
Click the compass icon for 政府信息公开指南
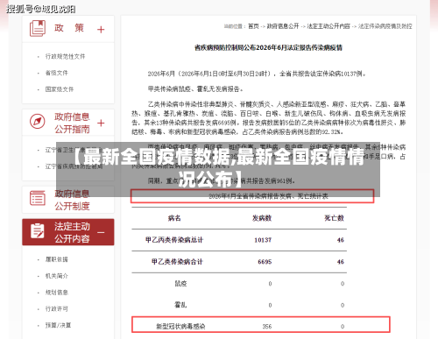click(x=38, y=121)
